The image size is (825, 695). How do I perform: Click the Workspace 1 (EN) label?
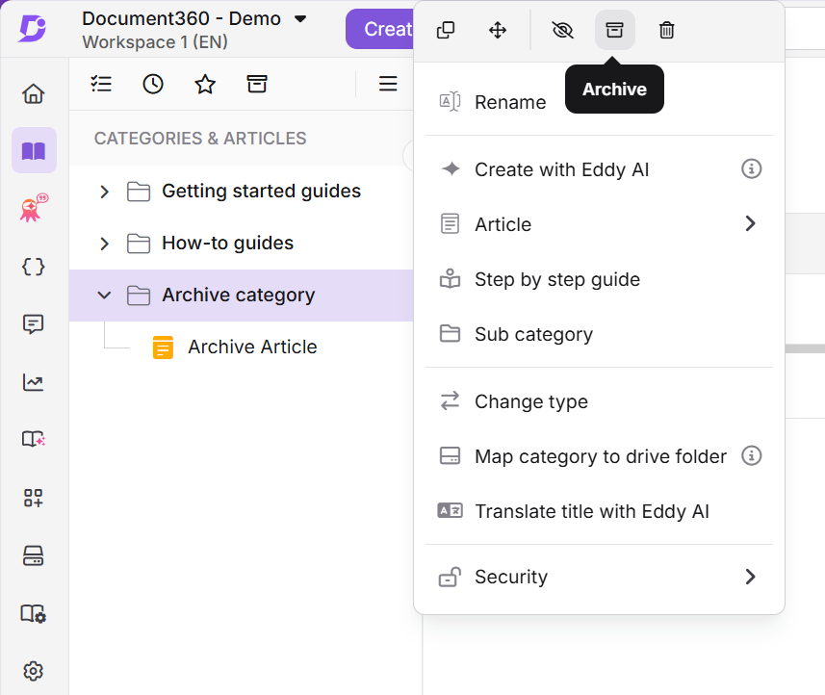pyautogui.click(x=155, y=42)
